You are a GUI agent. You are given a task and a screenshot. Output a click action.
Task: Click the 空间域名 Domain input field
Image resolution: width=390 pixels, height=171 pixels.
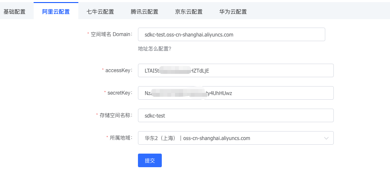click(x=231, y=35)
